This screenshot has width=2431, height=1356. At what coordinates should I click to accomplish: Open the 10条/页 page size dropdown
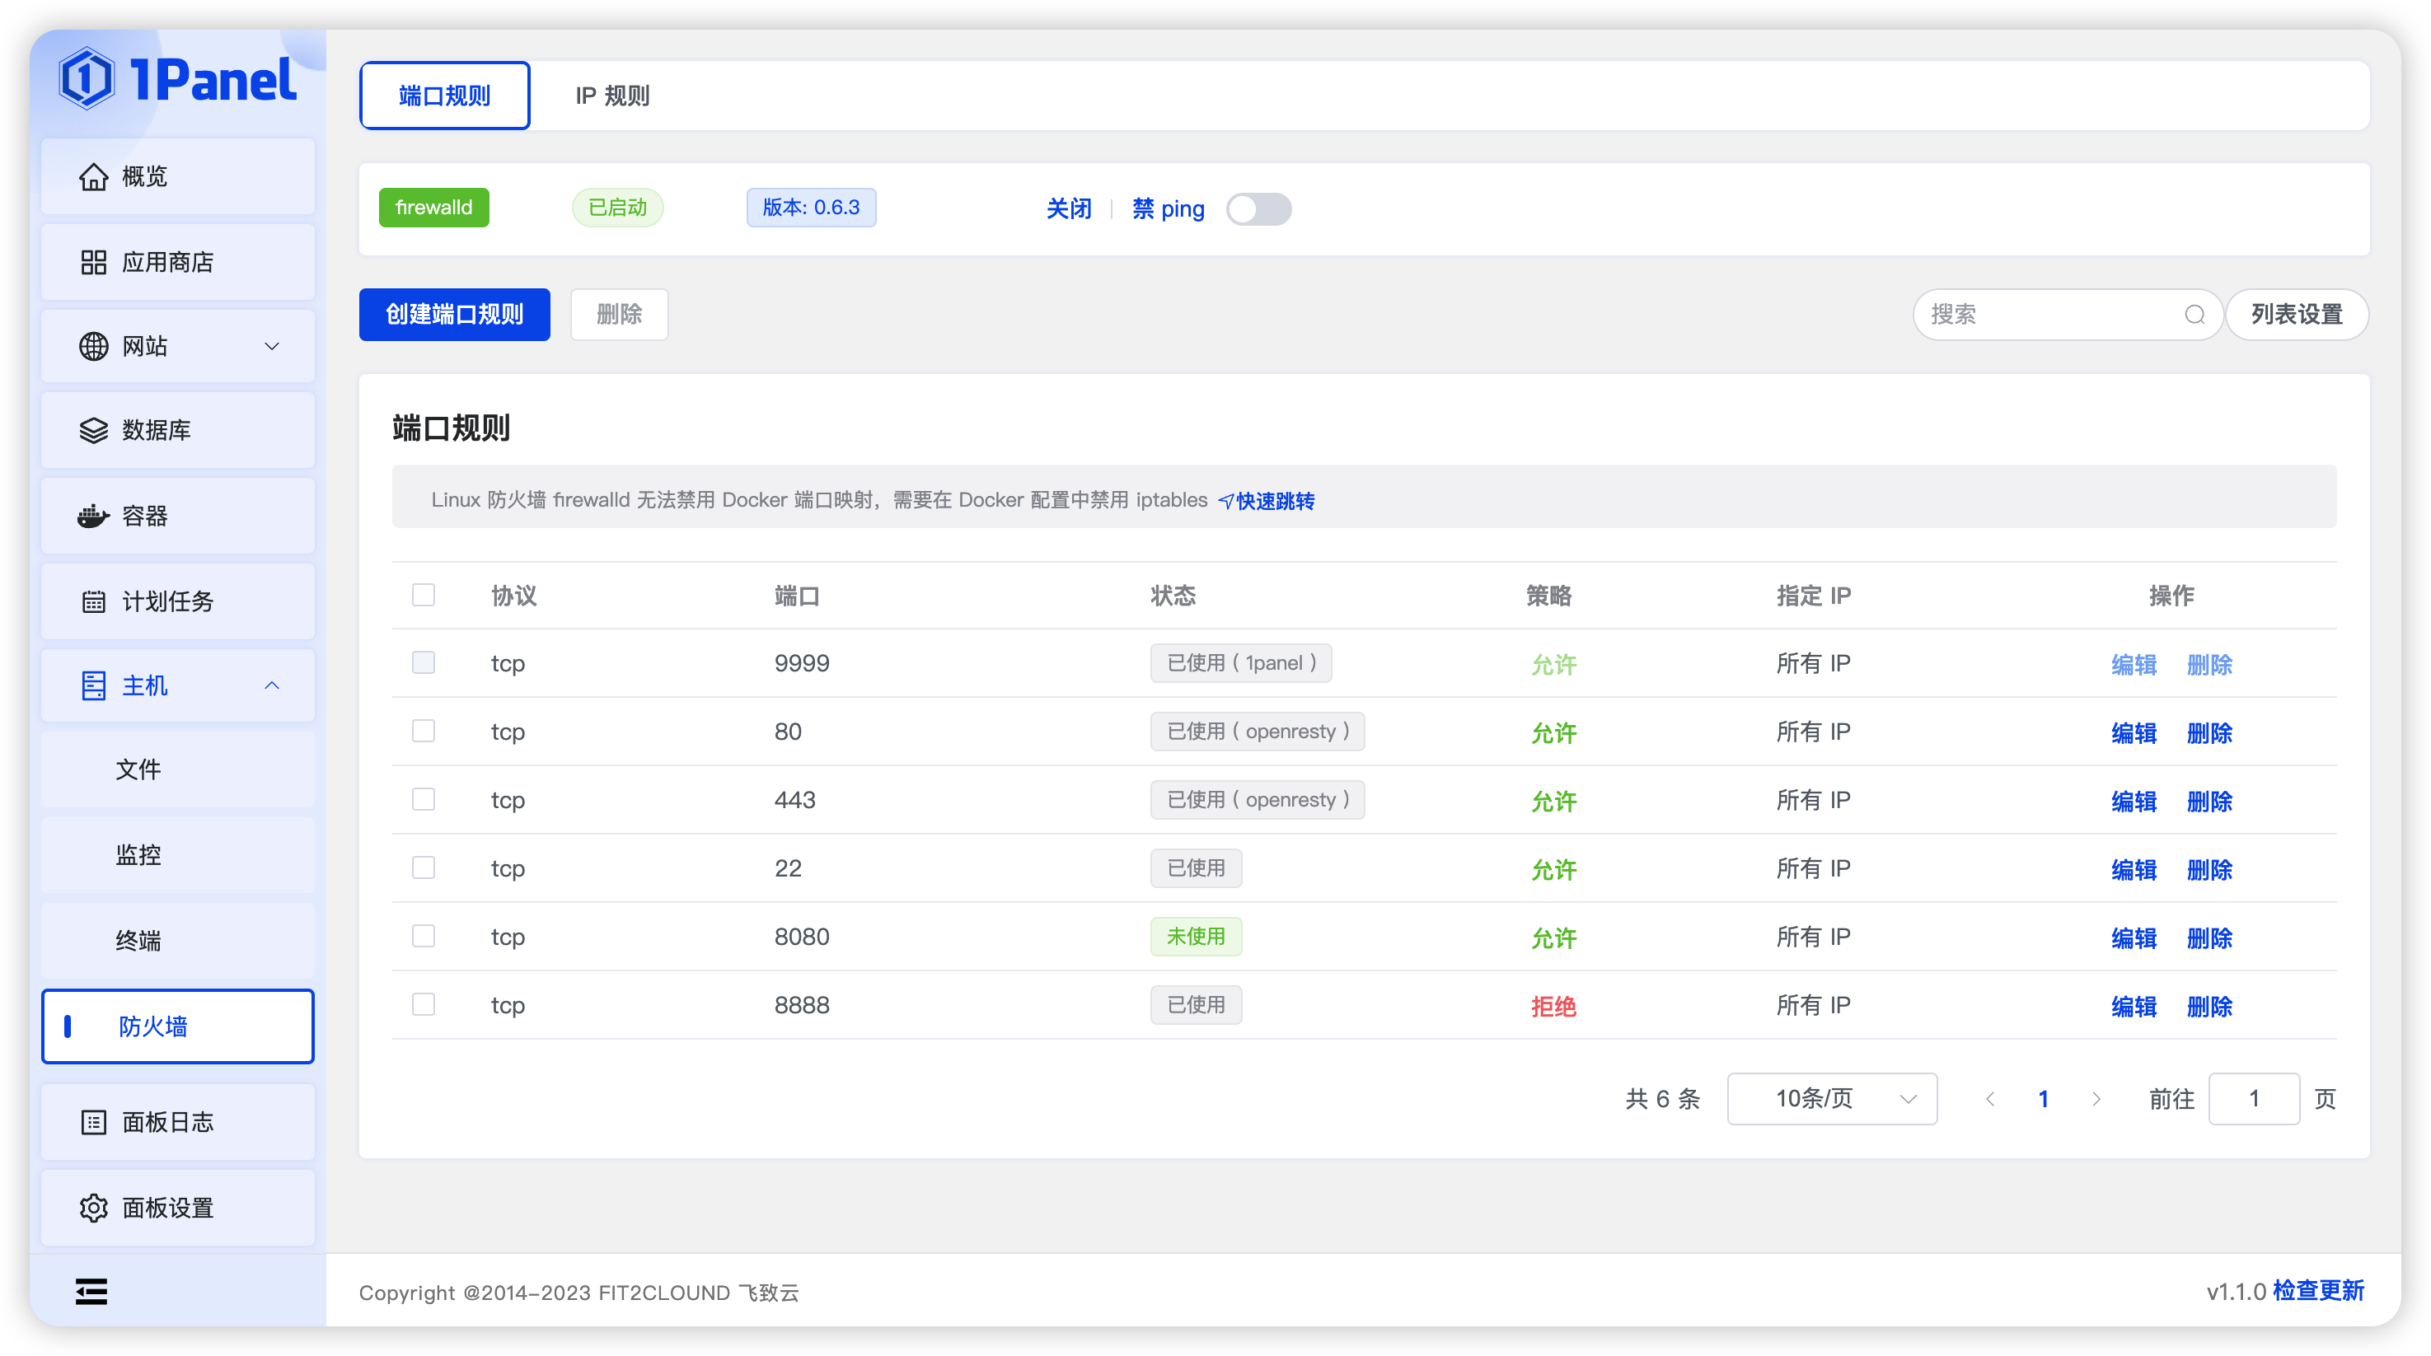1831,1098
